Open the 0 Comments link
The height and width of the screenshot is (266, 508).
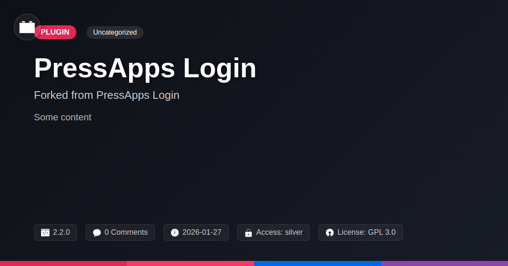tap(126, 232)
